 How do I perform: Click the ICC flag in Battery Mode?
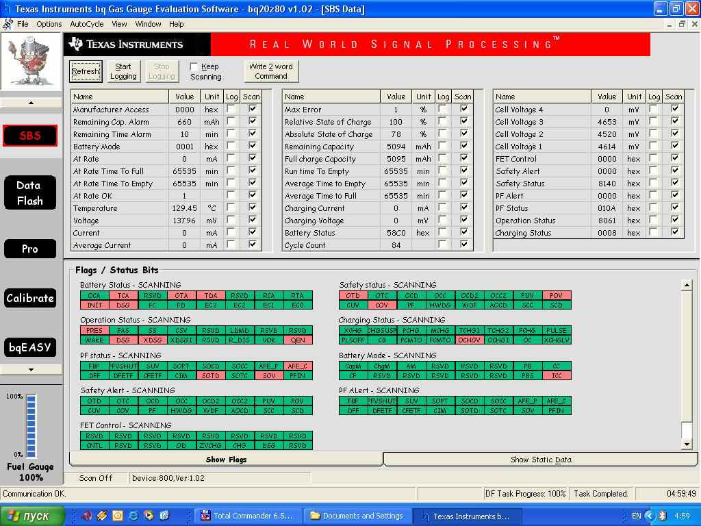(556, 376)
